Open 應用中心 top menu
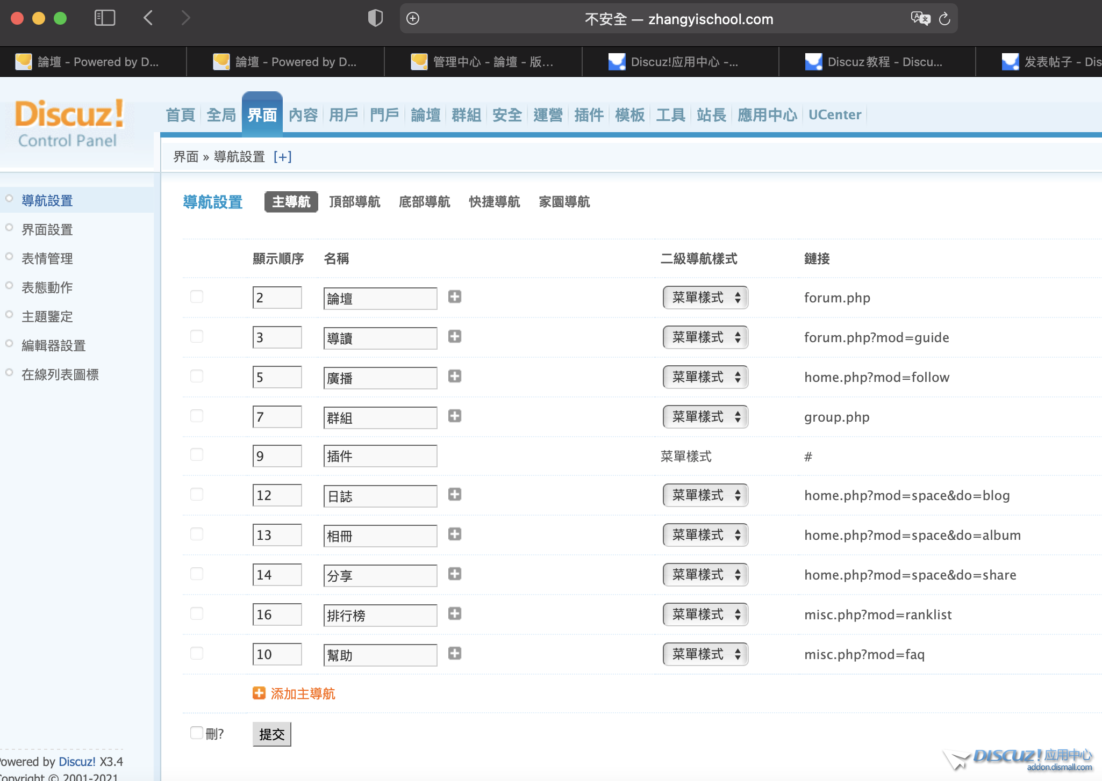The width and height of the screenshot is (1102, 781). pos(767,115)
